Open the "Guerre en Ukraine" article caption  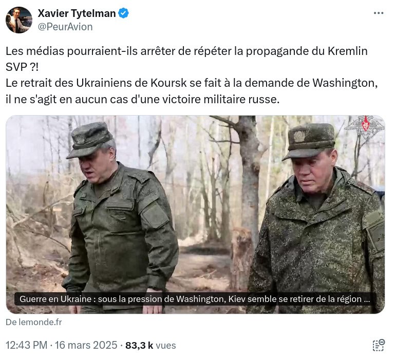tap(195, 299)
